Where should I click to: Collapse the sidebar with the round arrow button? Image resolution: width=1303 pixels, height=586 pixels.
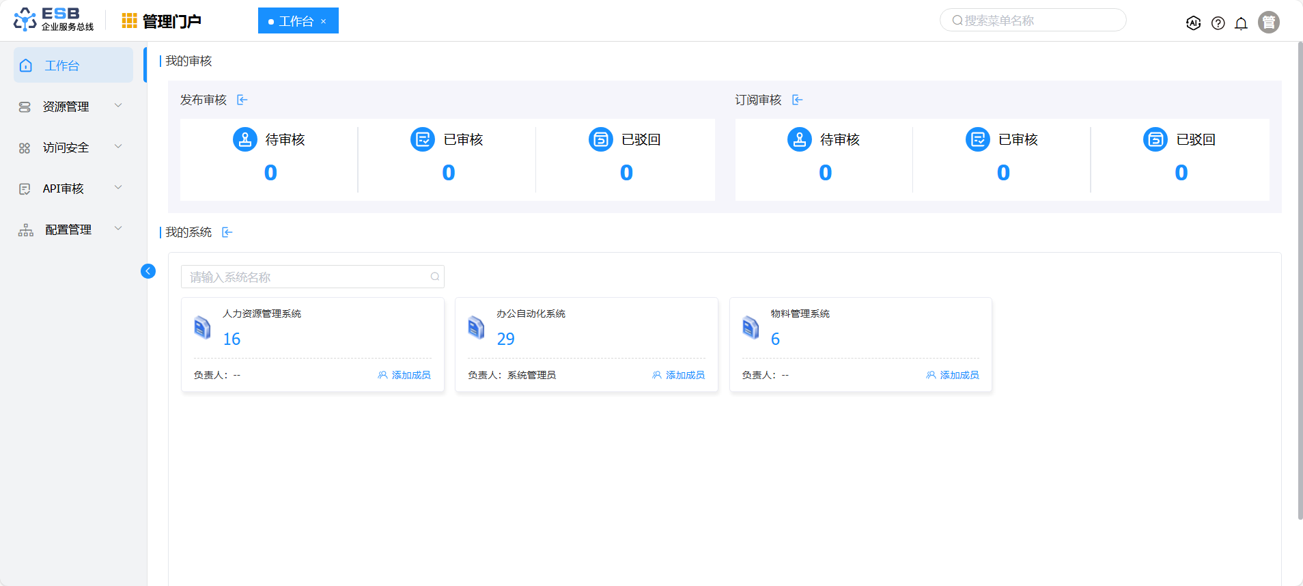coord(148,271)
